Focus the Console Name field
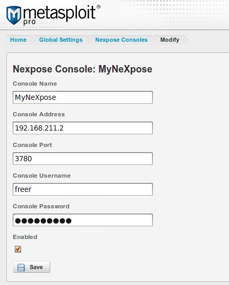The image size is (229, 285). [x=83, y=97]
